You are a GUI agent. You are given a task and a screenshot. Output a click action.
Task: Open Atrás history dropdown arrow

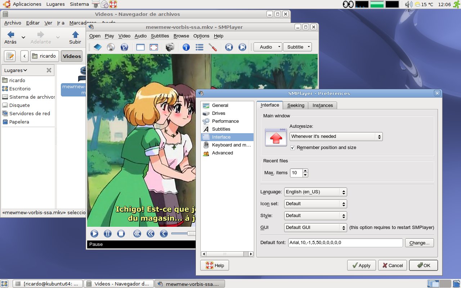(x=23, y=37)
